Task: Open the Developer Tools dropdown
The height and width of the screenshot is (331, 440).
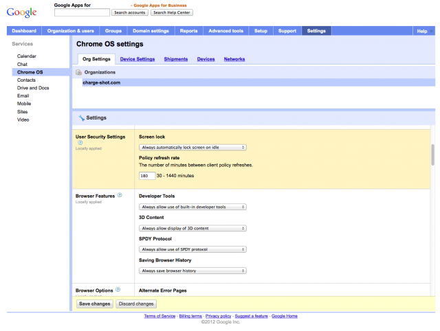Action: click(192, 207)
